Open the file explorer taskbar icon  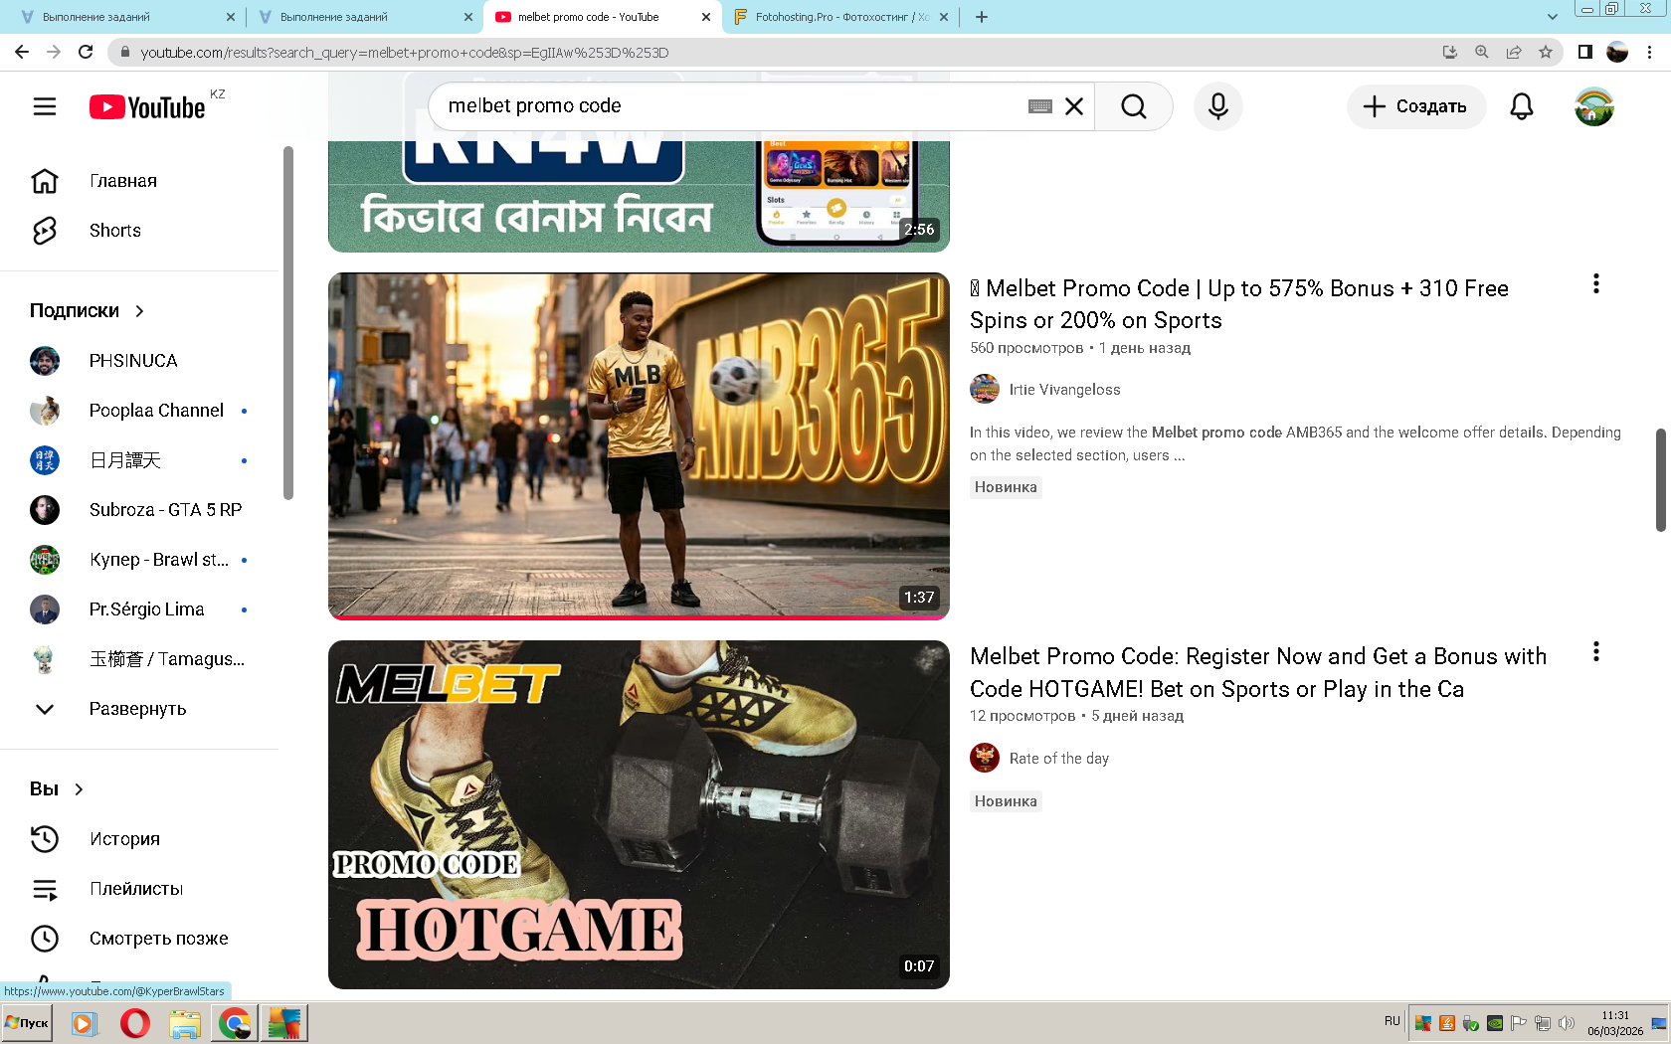(x=185, y=1023)
